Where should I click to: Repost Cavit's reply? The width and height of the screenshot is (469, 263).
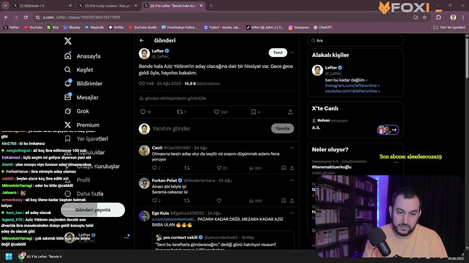187,168
